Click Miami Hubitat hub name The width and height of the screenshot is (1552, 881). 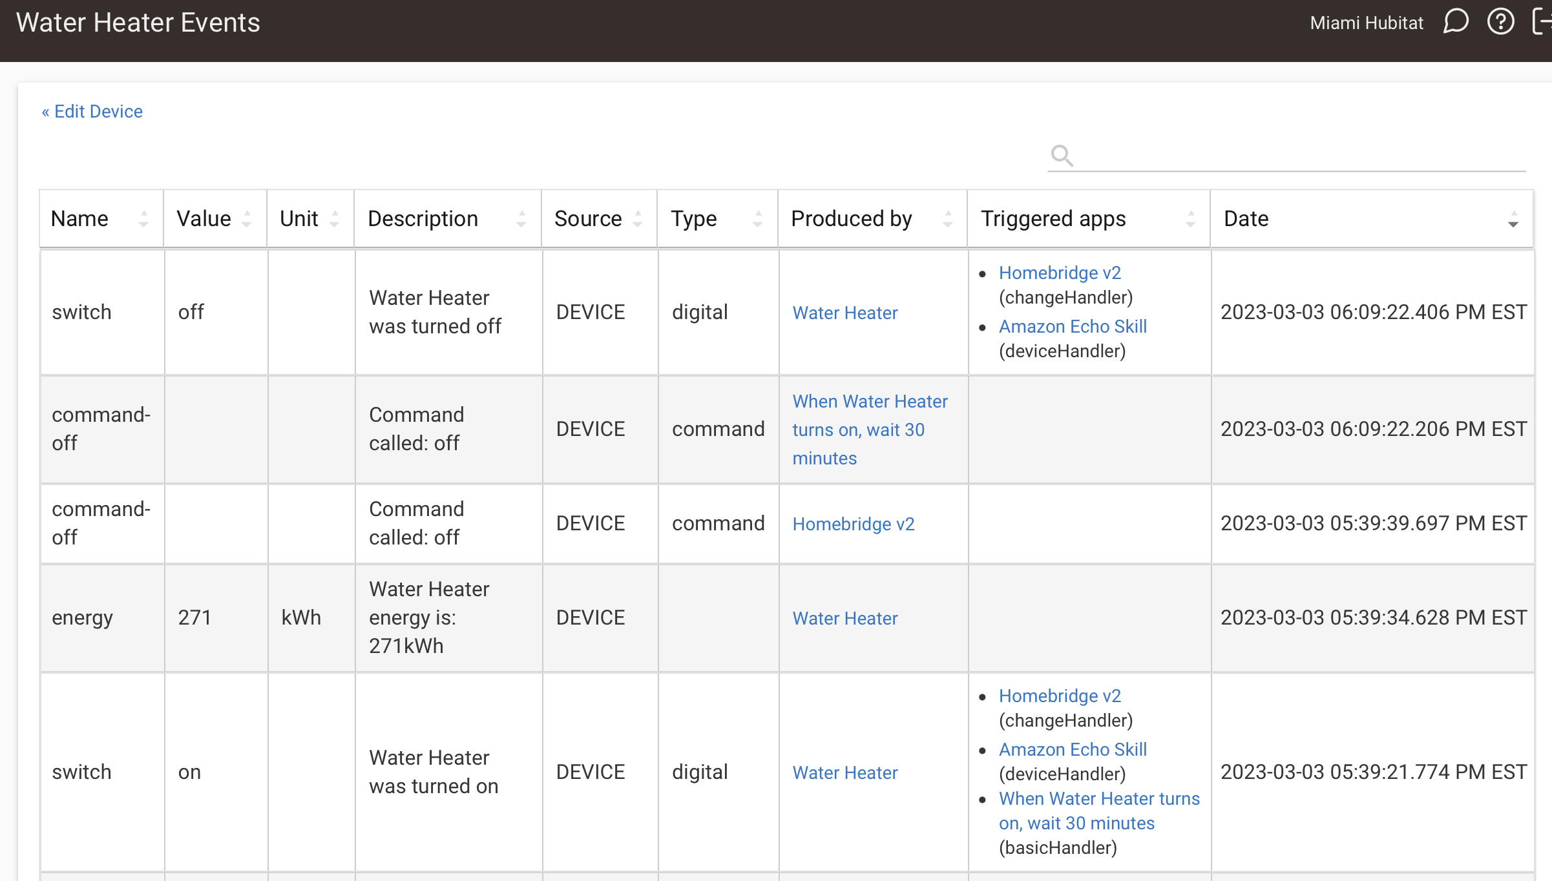1366,23
